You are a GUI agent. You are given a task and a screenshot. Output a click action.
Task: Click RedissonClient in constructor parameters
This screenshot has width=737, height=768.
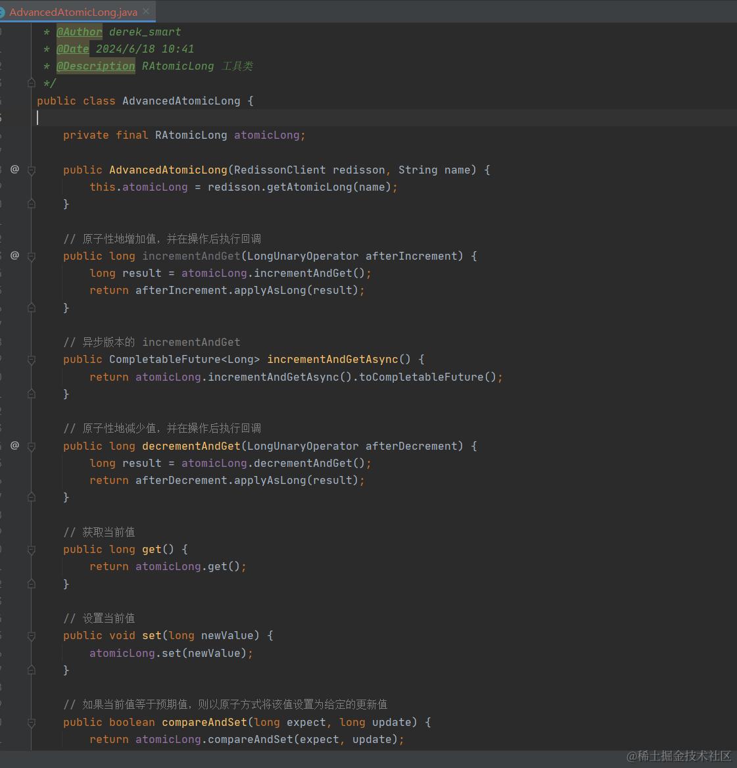[279, 170]
